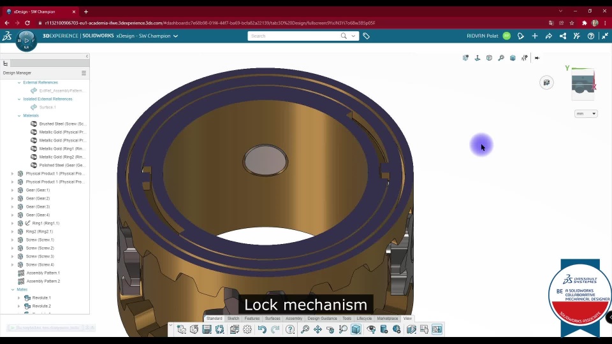Open the search box dropdown arrow
Screen dimensions: 612x344
point(353,36)
